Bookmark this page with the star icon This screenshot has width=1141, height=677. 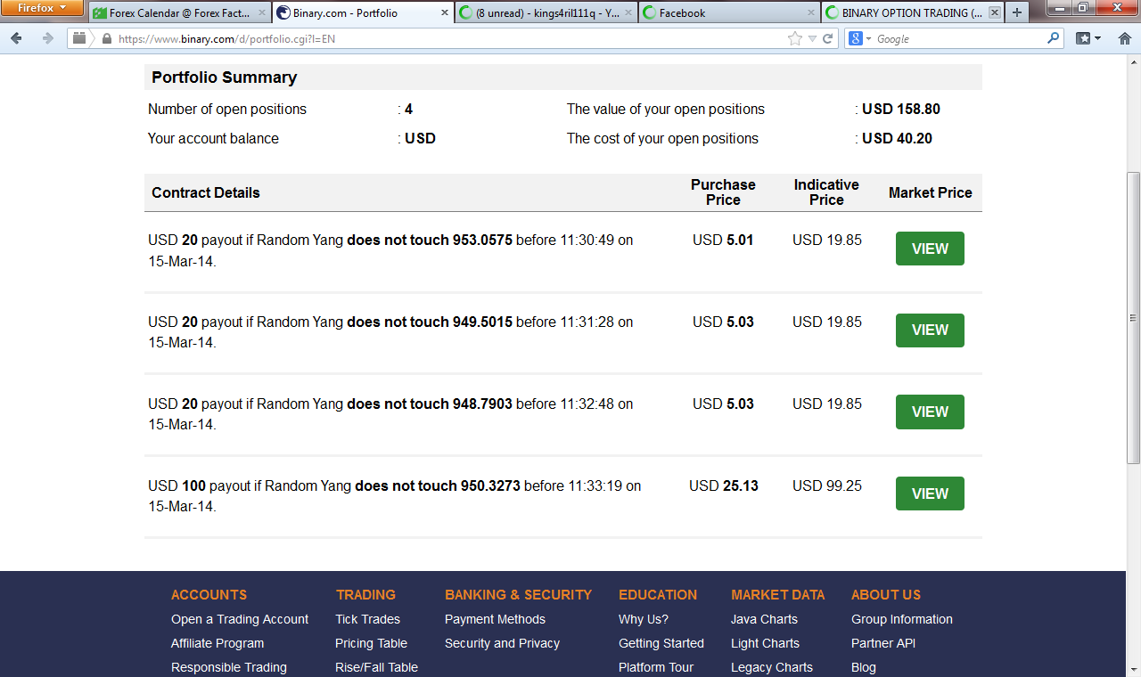795,38
